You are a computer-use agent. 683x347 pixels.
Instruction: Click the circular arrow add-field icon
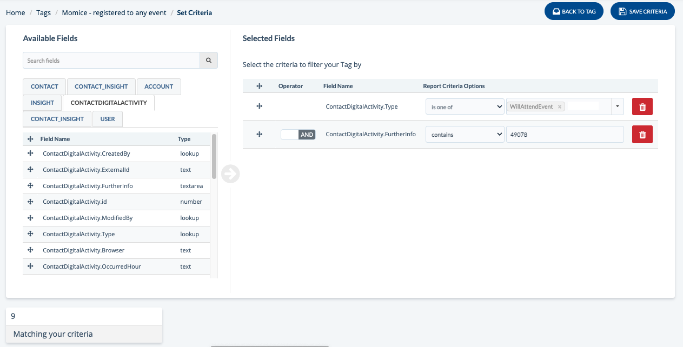point(230,174)
